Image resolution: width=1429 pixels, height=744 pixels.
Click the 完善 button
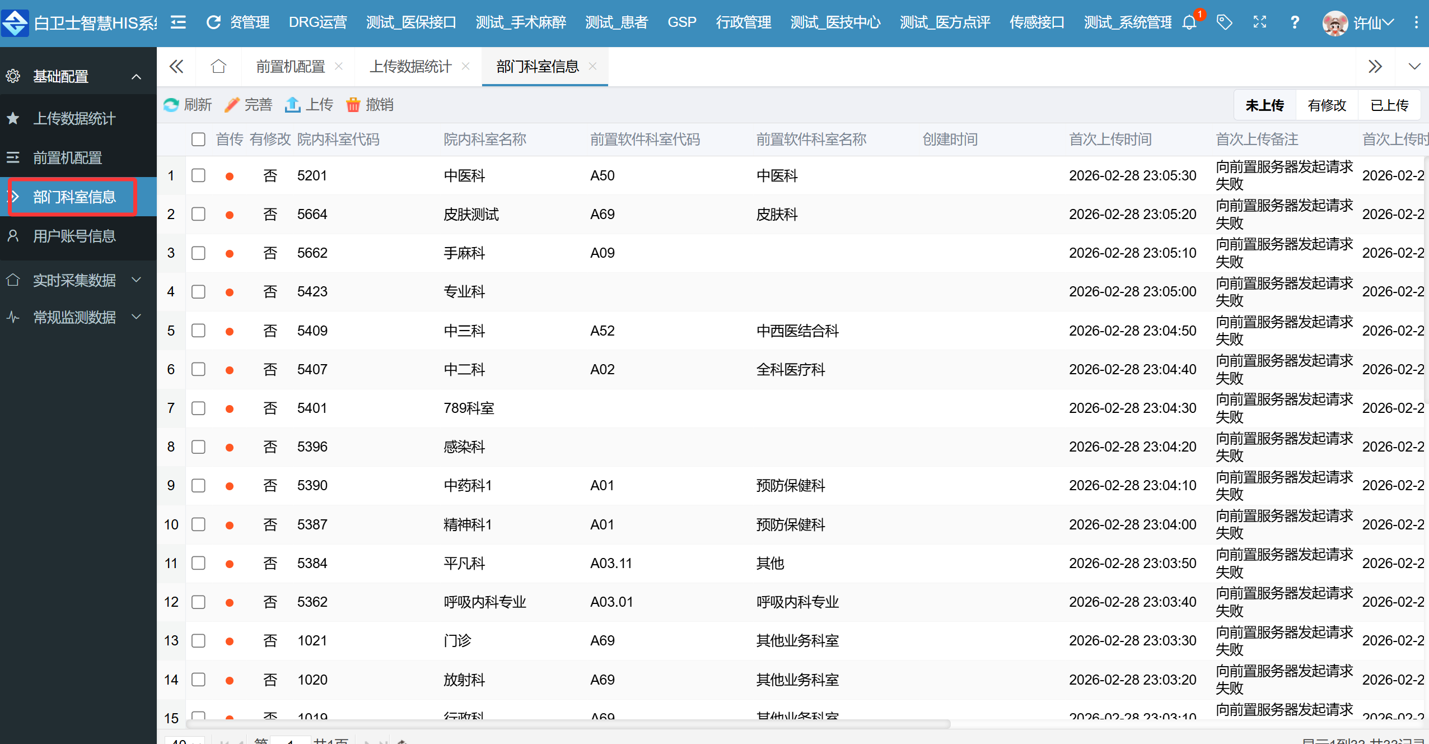pyautogui.click(x=249, y=105)
